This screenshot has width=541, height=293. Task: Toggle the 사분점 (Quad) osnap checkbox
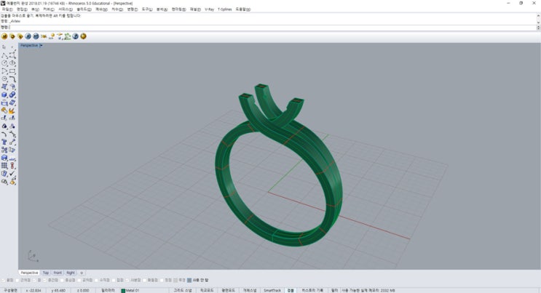pyautogui.click(x=127, y=280)
